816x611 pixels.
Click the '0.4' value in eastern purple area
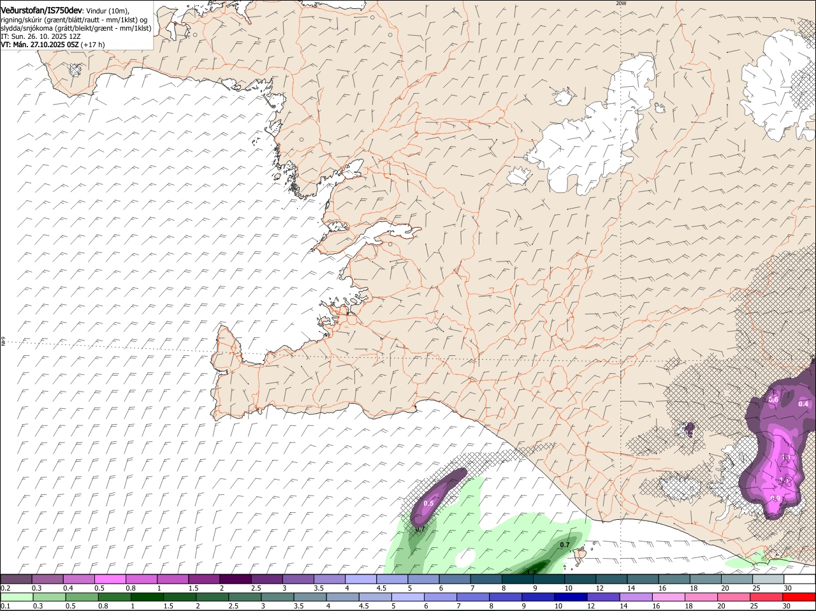[x=803, y=404]
